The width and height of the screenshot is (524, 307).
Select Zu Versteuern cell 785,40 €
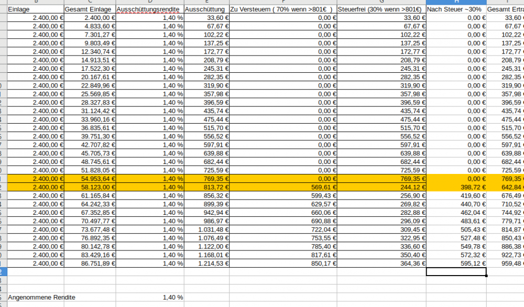point(283,247)
